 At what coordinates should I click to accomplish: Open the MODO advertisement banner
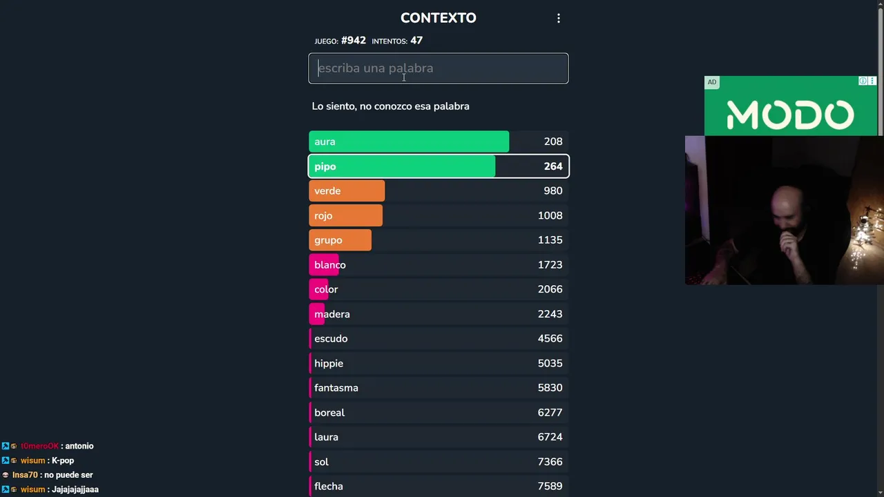(790, 114)
